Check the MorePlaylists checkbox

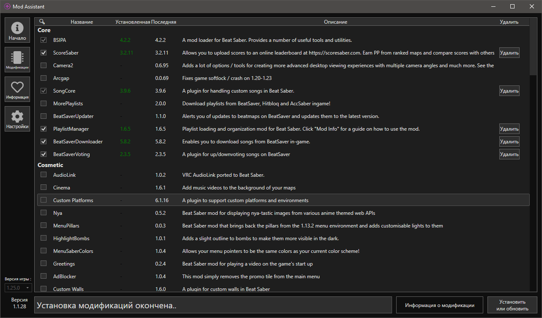pyautogui.click(x=44, y=104)
